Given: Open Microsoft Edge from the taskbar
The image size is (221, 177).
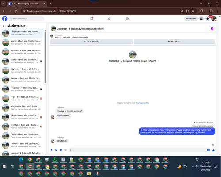Looking at the screenshot, I should (x=21, y=159).
